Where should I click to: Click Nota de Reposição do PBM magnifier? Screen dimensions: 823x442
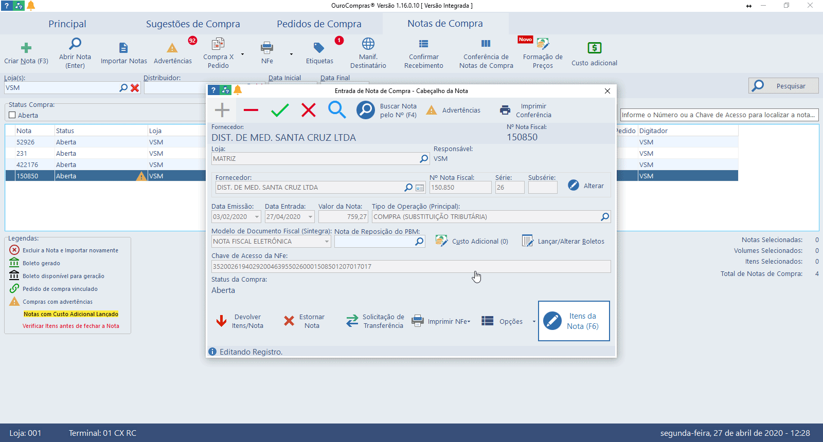click(x=420, y=242)
